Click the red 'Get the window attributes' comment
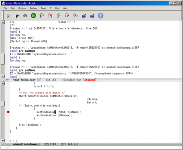Viewport: 183px width, 150px height. pos(42,93)
